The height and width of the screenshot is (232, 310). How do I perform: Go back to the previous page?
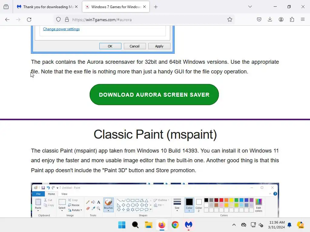(7, 20)
